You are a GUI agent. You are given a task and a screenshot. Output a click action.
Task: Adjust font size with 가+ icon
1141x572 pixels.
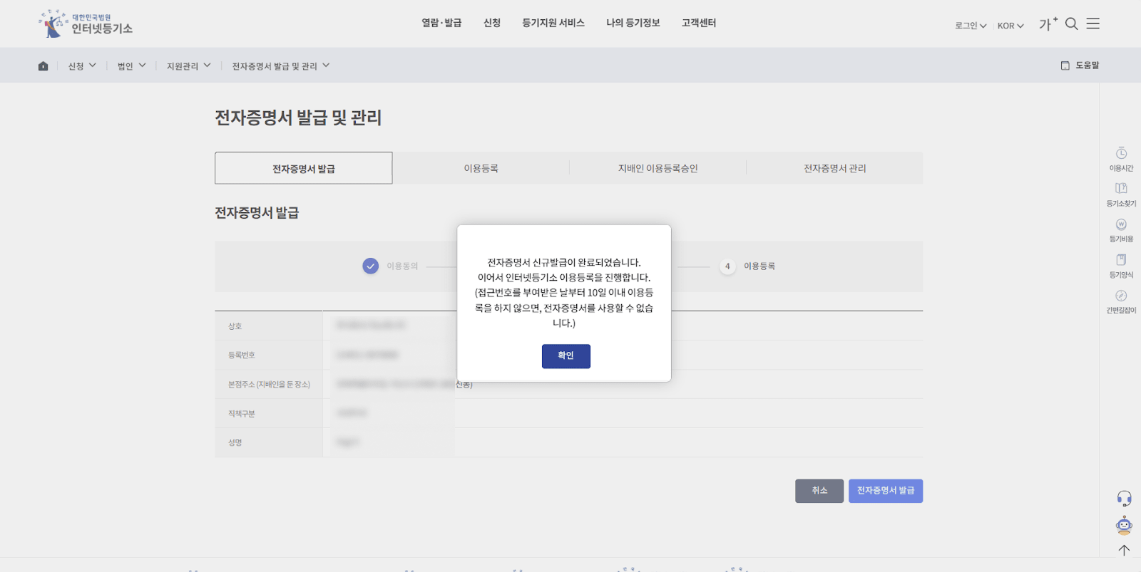point(1048,24)
